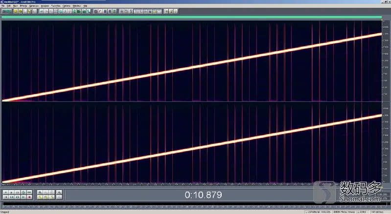
Task: Click Zoom In horizontally magnifier icon
Action: tap(40, 193)
